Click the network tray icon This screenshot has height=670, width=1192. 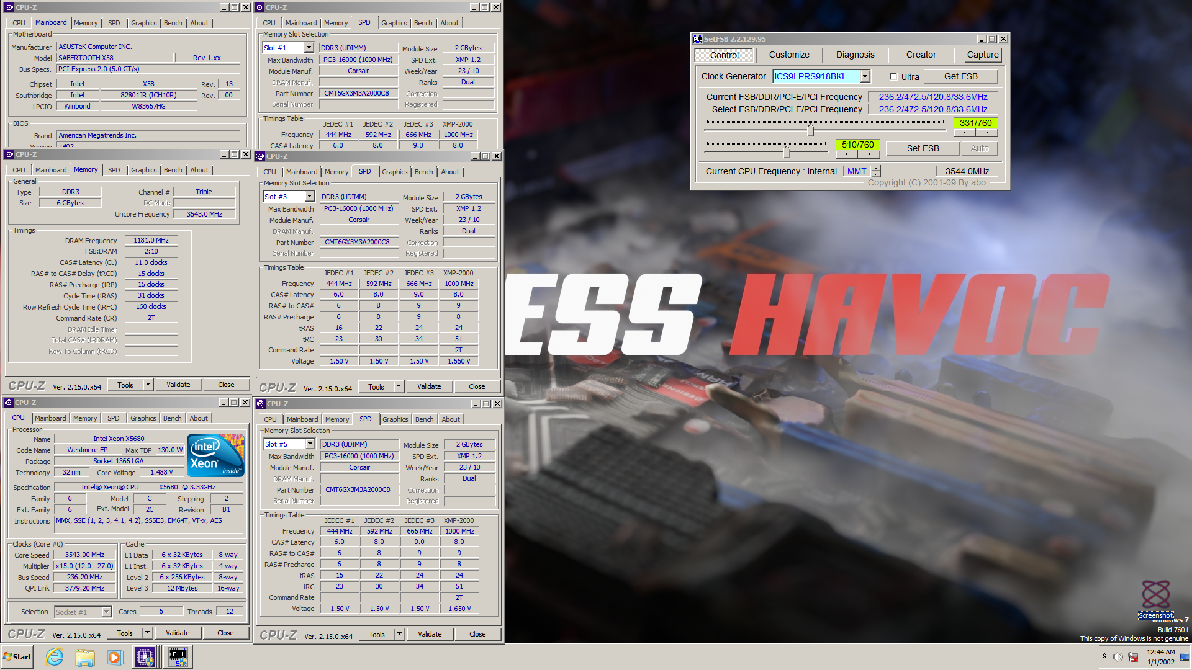pos(1133,657)
